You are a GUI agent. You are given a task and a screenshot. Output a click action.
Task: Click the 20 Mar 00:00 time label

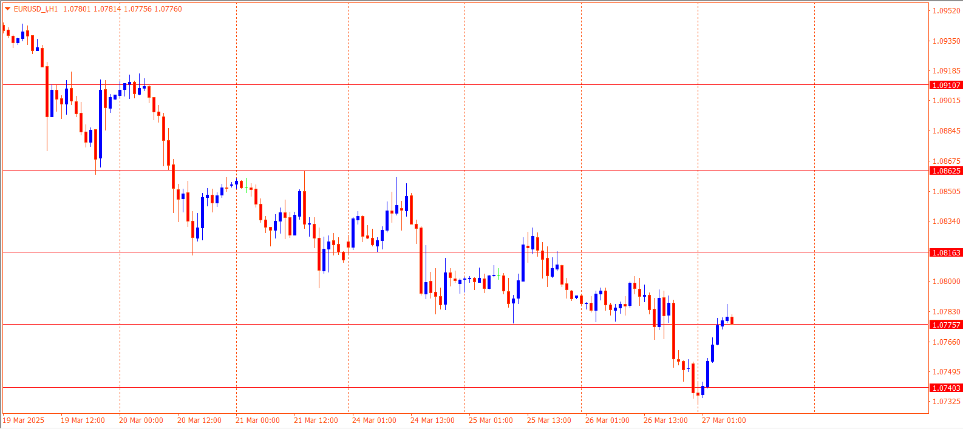[x=141, y=421]
